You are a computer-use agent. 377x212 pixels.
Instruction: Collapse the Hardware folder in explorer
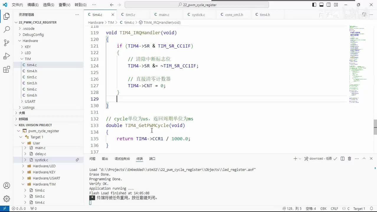point(48,41)
